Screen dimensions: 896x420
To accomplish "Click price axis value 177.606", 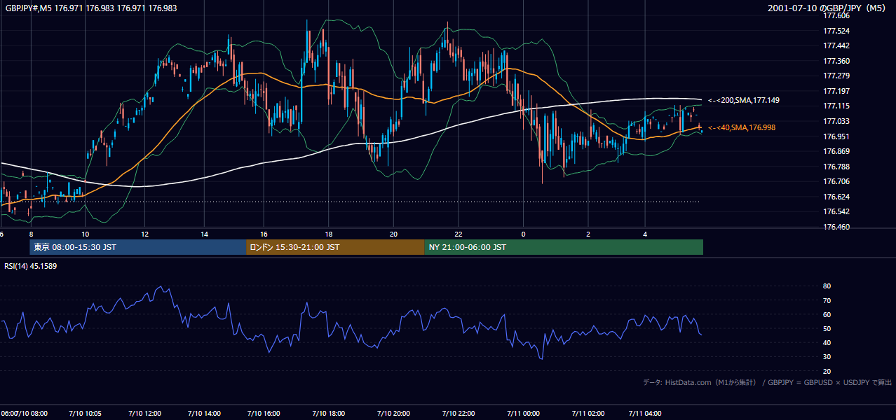I will (x=836, y=15).
